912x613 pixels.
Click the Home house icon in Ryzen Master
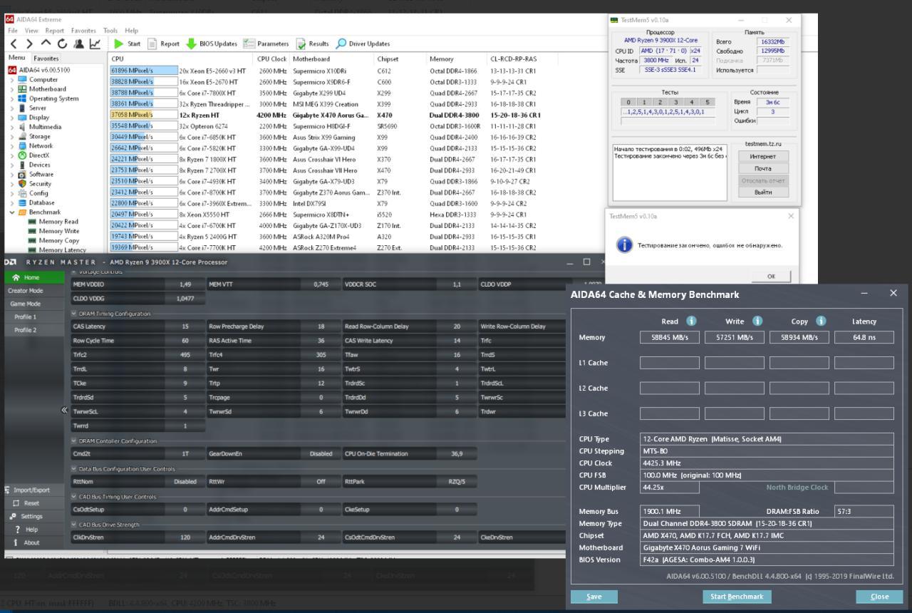coord(16,277)
